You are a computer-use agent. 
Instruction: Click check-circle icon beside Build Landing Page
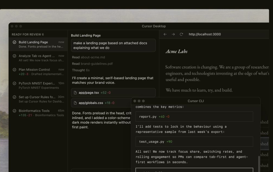pyautogui.click(x=14, y=42)
